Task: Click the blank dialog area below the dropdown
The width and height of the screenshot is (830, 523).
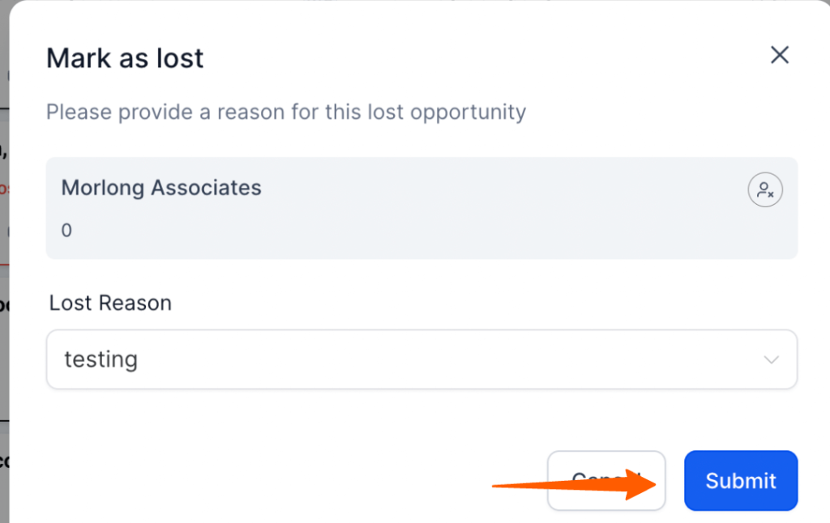Action: [x=324, y=421]
